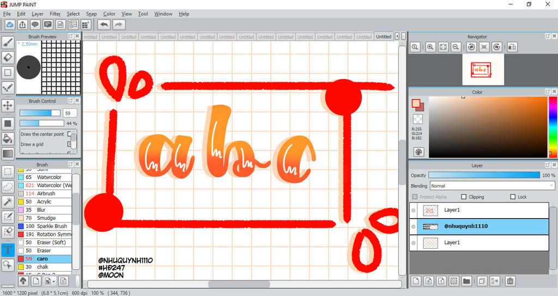Open the Layer menu

coord(38,14)
